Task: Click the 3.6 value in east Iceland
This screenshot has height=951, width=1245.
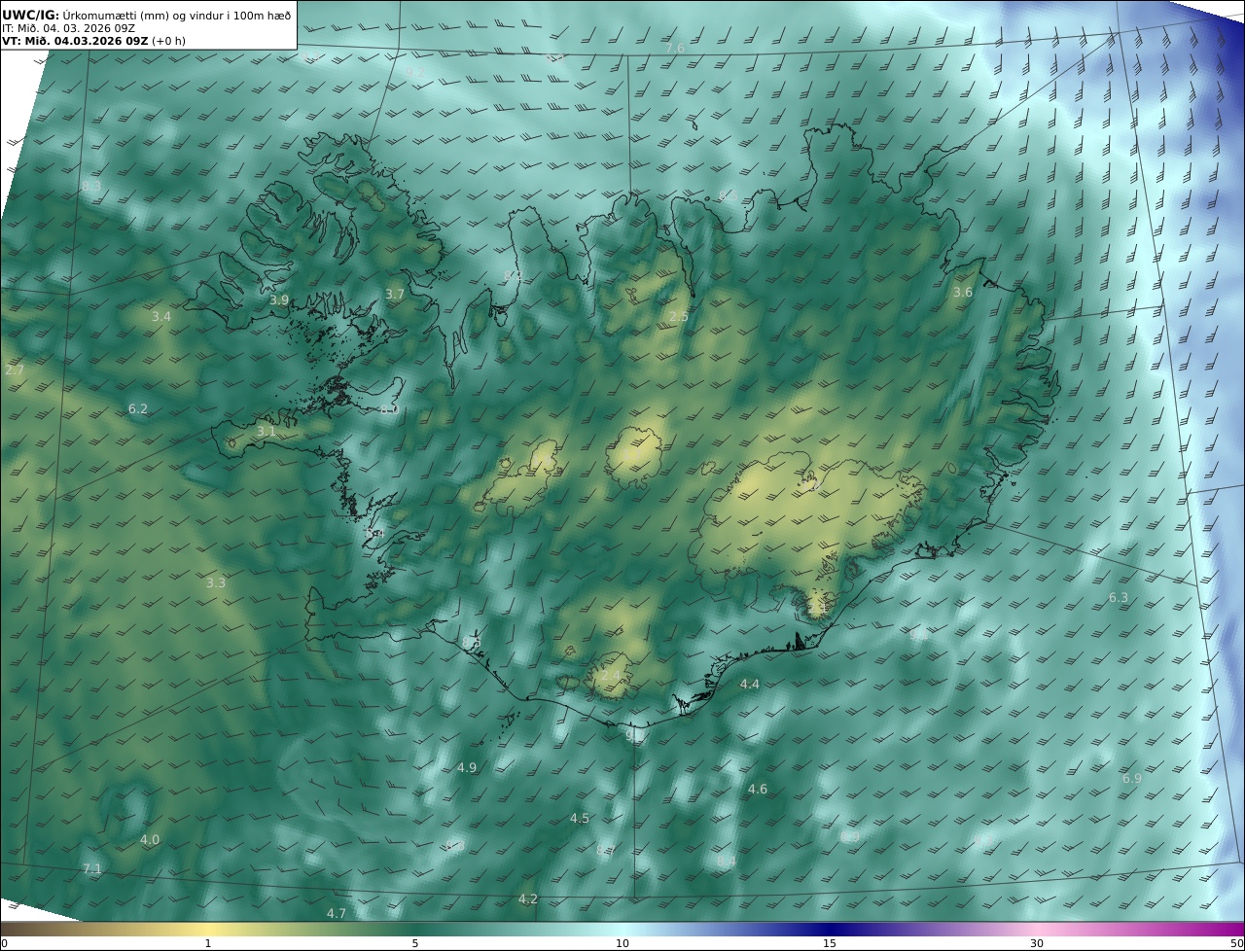Action: (963, 293)
